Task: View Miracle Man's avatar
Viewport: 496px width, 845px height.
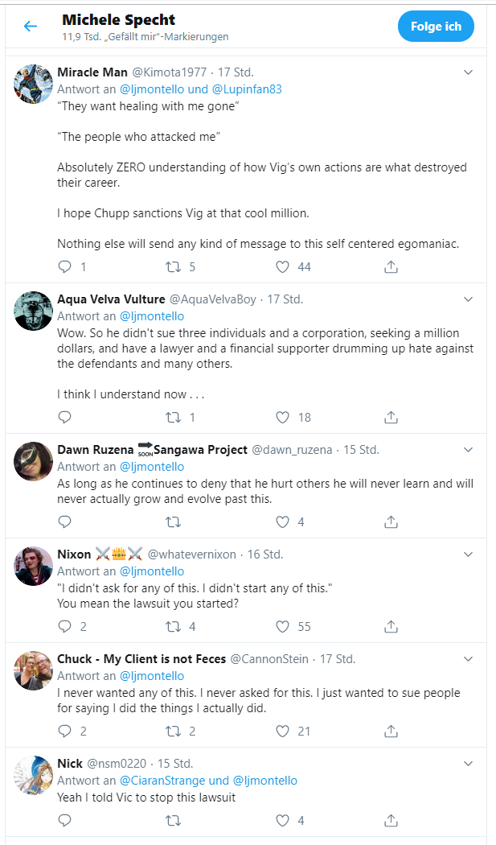Action: [x=34, y=84]
